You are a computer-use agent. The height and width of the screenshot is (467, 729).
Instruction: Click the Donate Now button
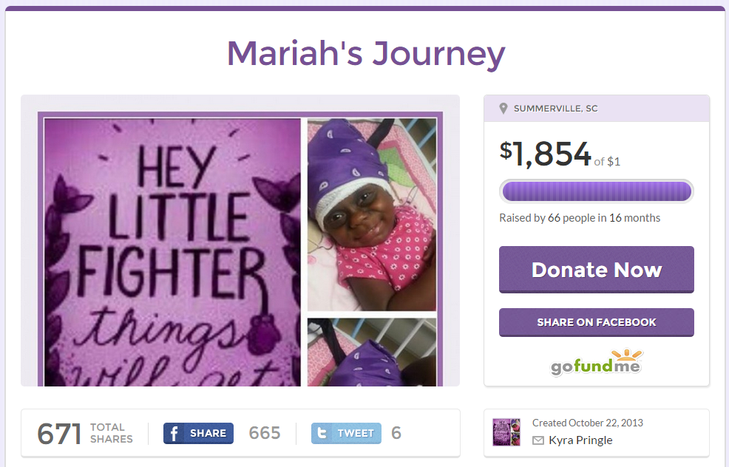pos(597,270)
